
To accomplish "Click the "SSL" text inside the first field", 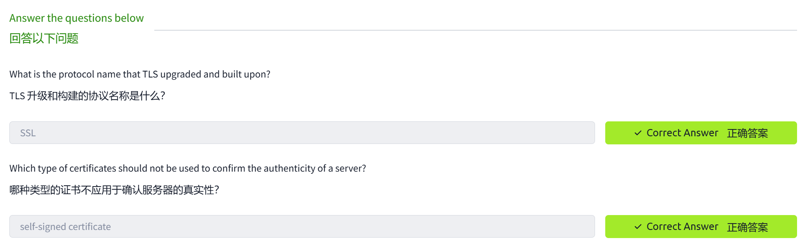I will pyautogui.click(x=28, y=133).
